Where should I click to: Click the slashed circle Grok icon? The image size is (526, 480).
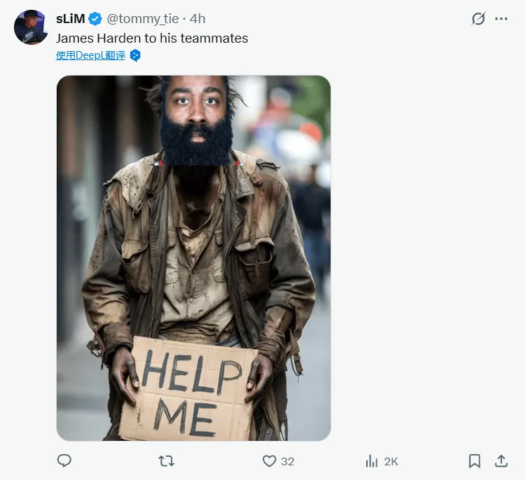(478, 19)
